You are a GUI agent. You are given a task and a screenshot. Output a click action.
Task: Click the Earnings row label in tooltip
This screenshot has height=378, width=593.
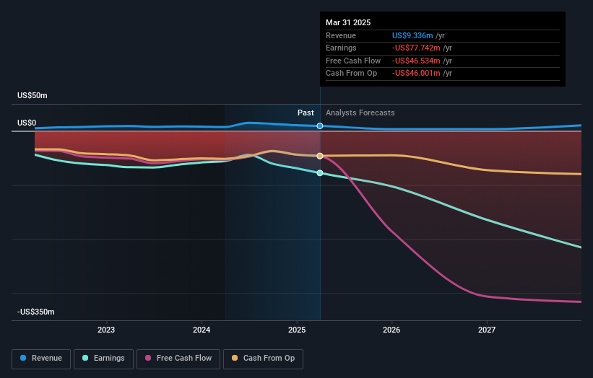341,48
